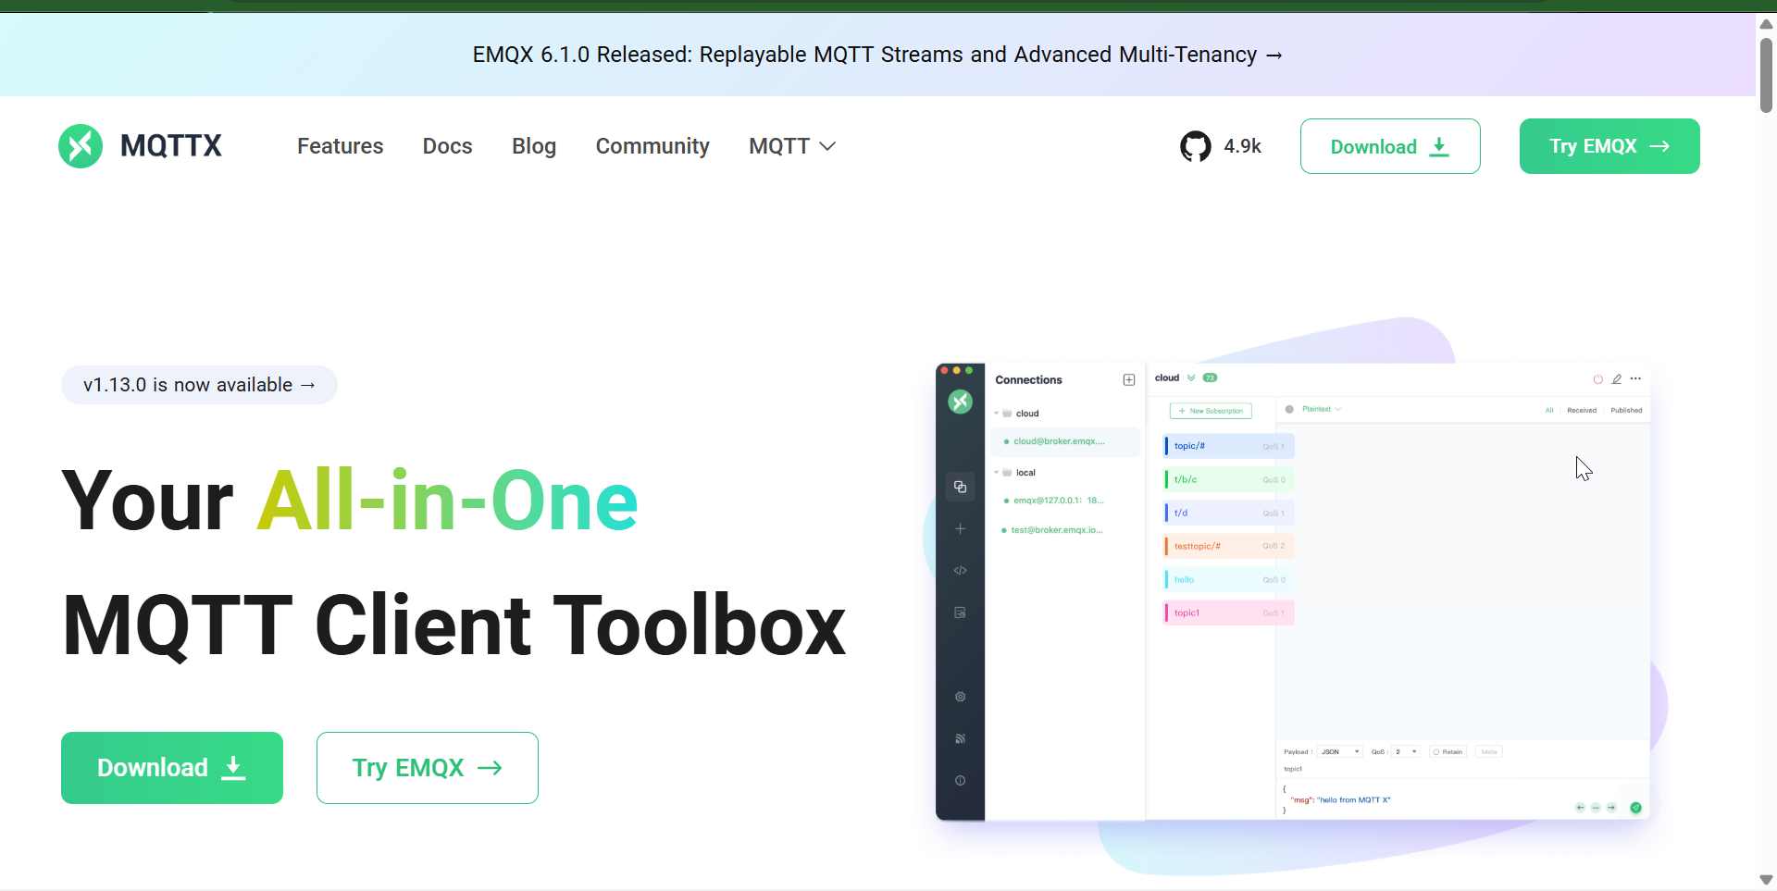Open the JSON payload dropdown in the preview
Image resolution: width=1777 pixels, height=891 pixels.
(1341, 752)
